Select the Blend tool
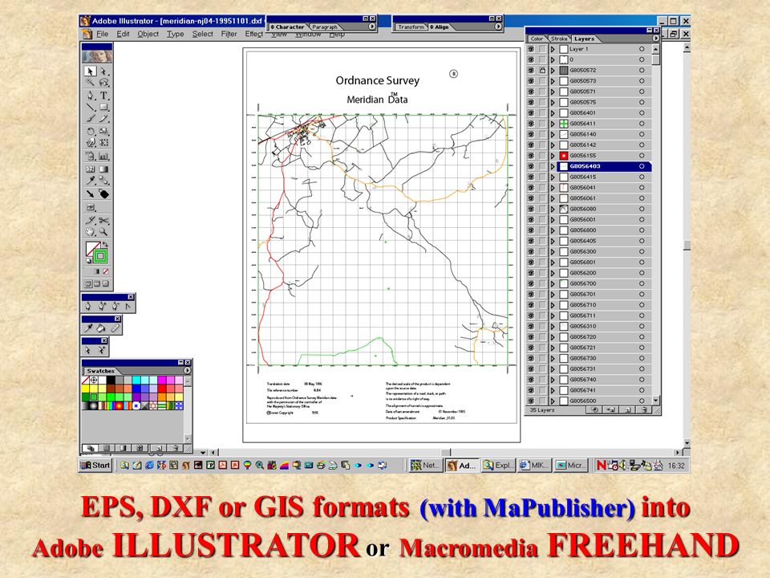This screenshot has width=770, height=578. 103,181
